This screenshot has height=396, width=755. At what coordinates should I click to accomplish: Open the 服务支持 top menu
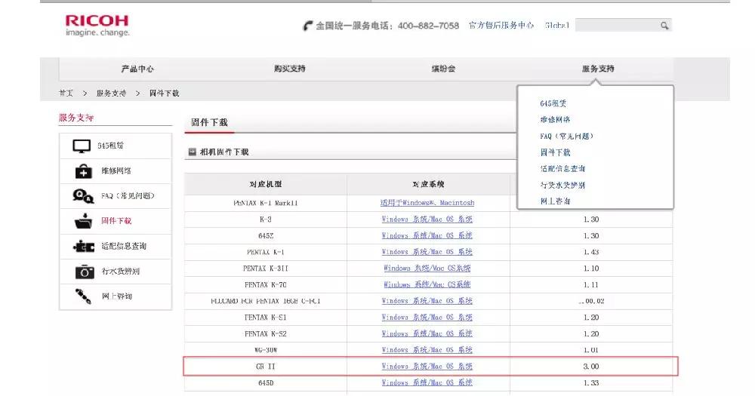(x=597, y=69)
